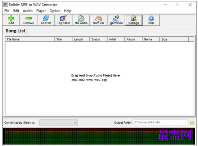Click the Drag And Drop Audio File(s) Here text
The height and width of the screenshot is (146, 198).
95,75
